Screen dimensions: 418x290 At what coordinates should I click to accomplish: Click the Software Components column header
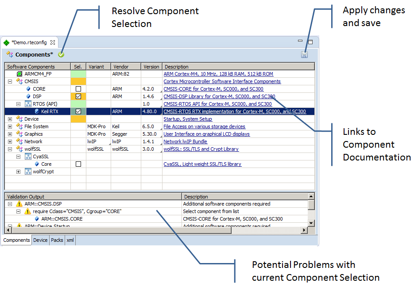[38, 66]
